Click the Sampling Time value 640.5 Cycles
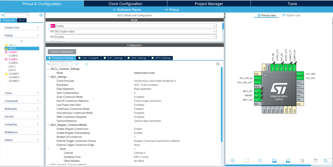 141,157
